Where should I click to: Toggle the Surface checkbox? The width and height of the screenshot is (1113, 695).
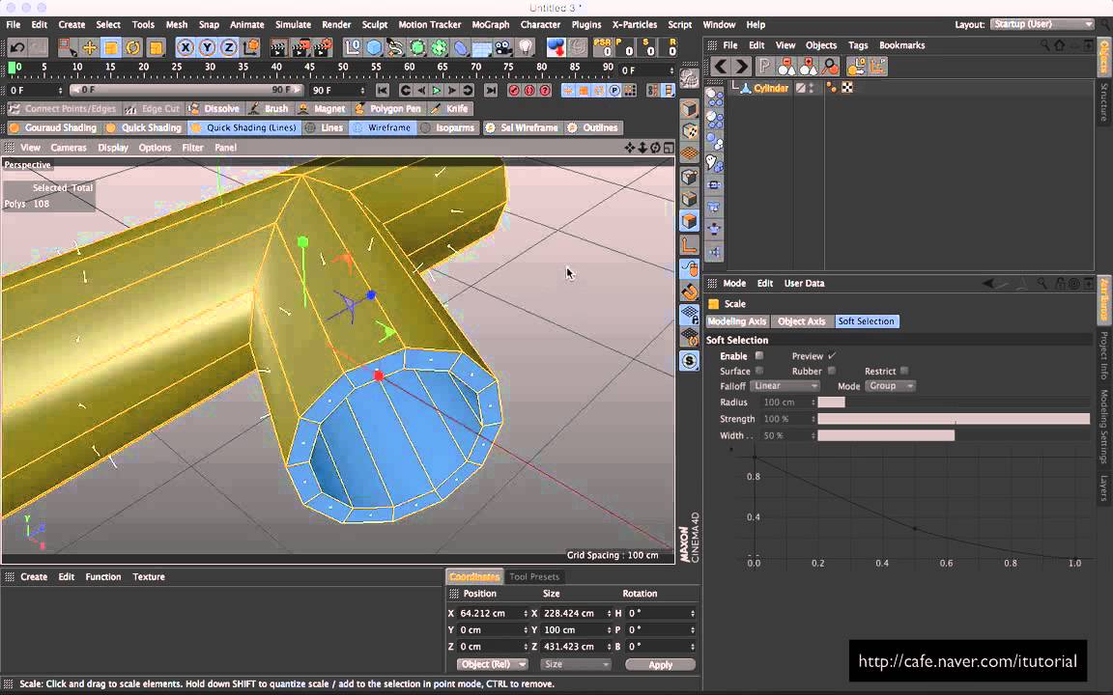tap(758, 371)
